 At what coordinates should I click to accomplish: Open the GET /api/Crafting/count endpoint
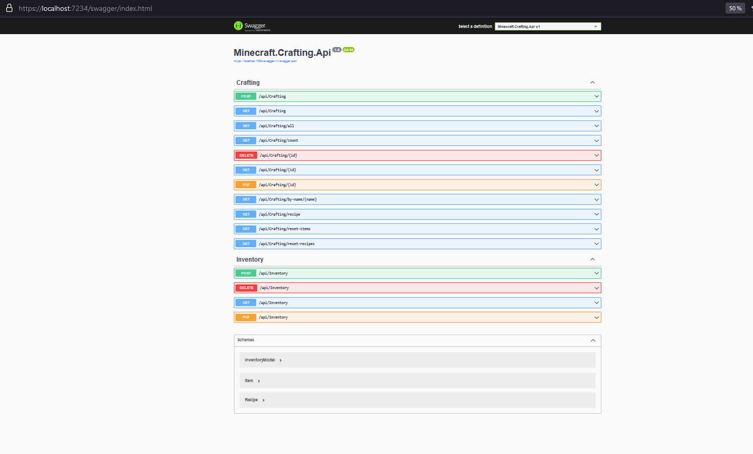(x=417, y=141)
